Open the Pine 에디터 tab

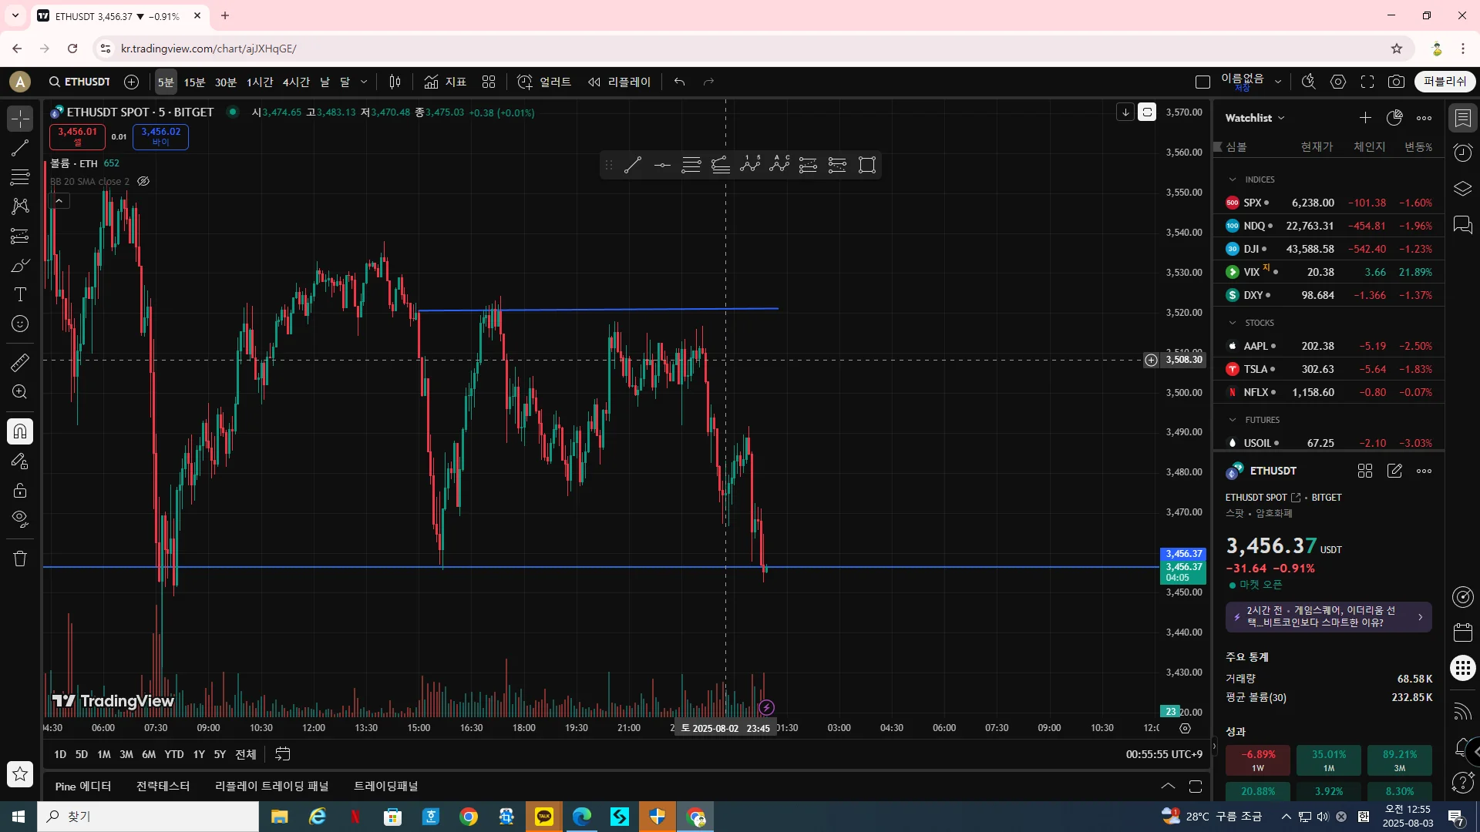coord(83,787)
